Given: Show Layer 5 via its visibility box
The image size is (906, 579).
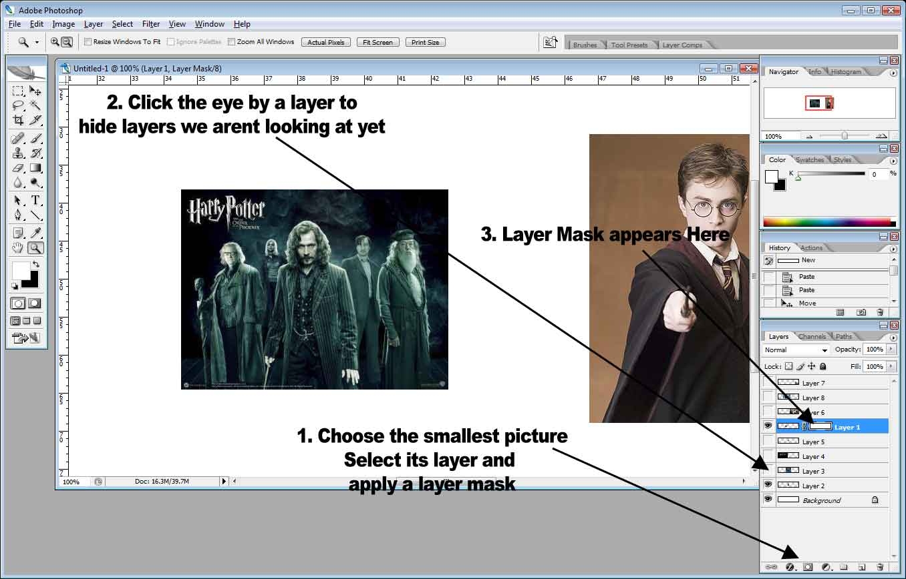Looking at the screenshot, I should coord(768,441).
